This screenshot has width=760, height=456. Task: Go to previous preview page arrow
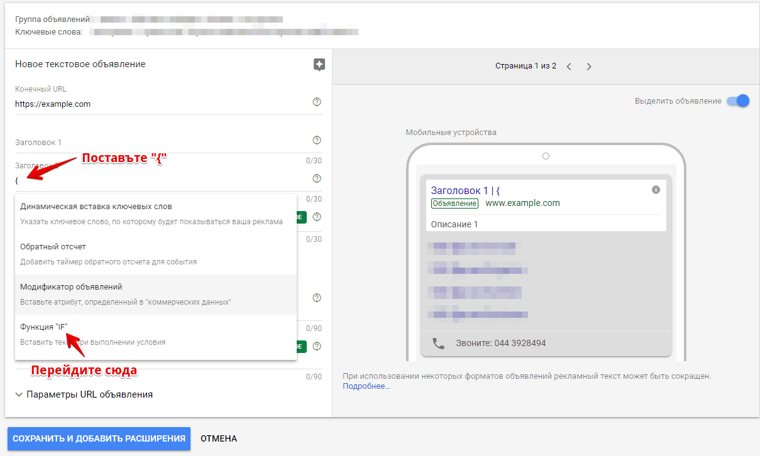pyautogui.click(x=569, y=66)
